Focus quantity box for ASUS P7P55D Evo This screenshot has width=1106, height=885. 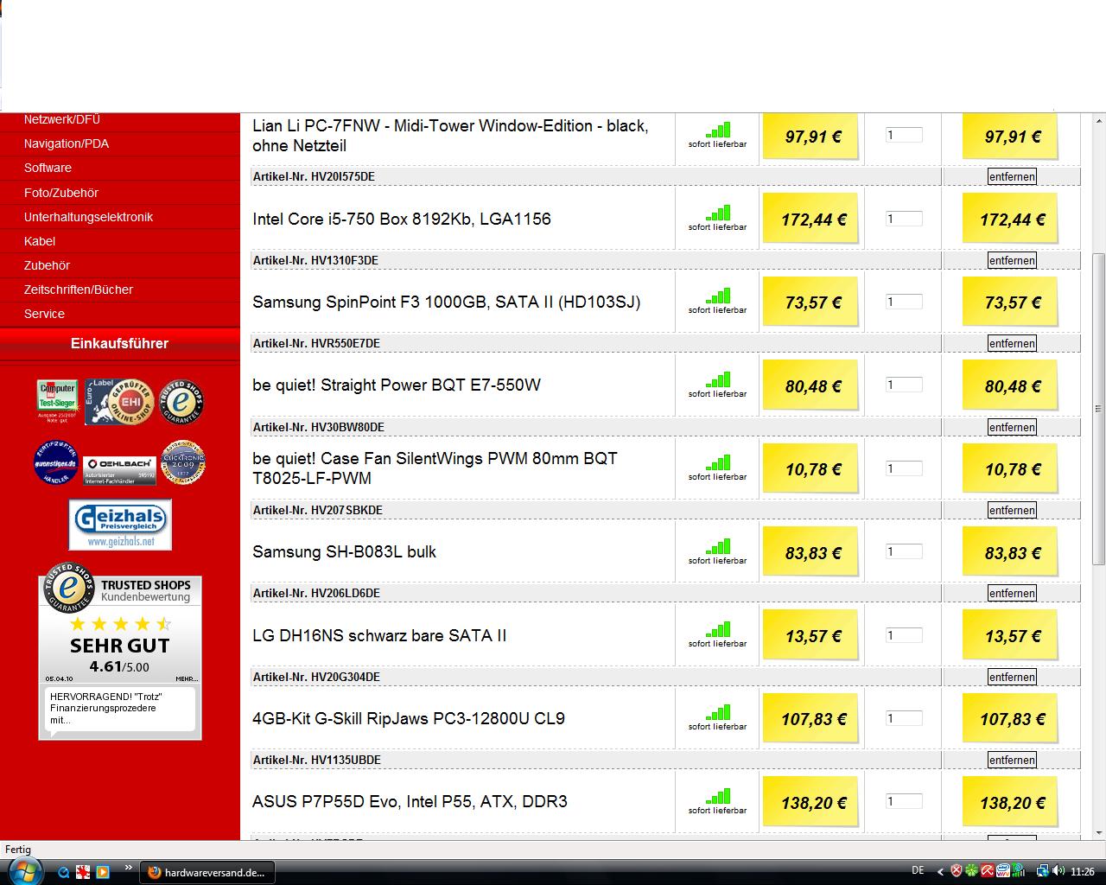904,801
